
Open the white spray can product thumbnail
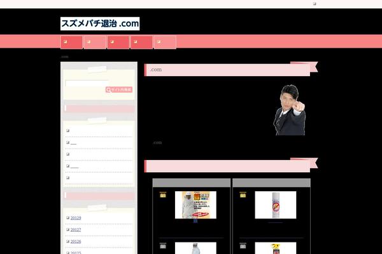click(276, 205)
